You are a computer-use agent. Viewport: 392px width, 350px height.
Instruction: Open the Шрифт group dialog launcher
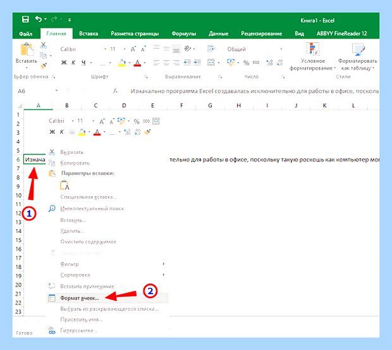click(x=146, y=77)
